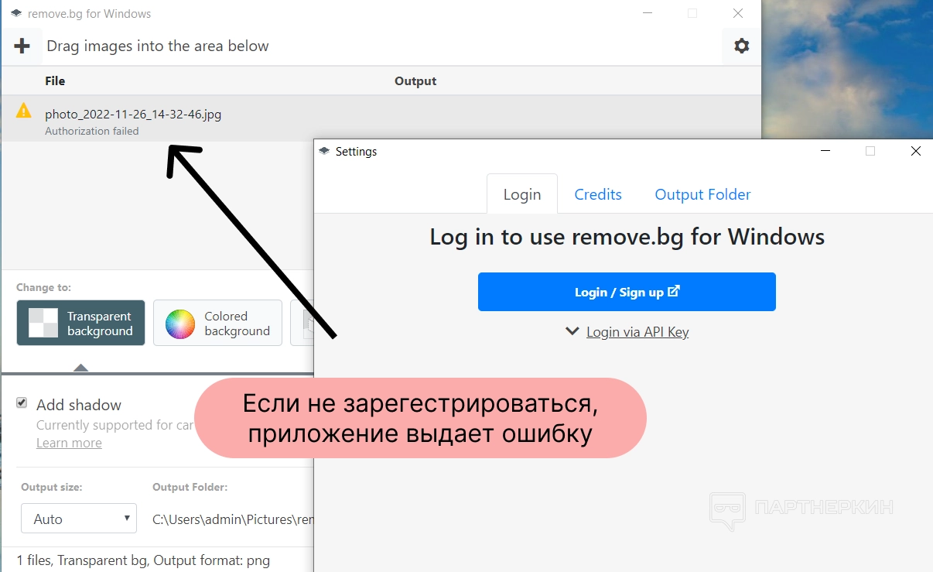Minimize the Settings window

click(825, 152)
